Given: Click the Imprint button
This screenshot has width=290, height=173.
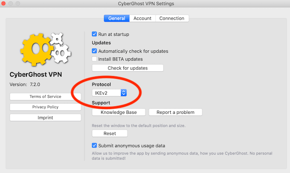Looking at the screenshot, I should click(x=45, y=118).
